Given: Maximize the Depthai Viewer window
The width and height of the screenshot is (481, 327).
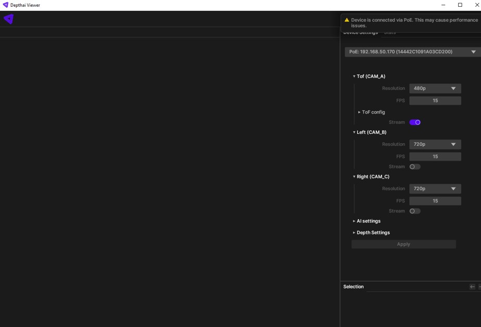Looking at the screenshot, I should [460, 5].
